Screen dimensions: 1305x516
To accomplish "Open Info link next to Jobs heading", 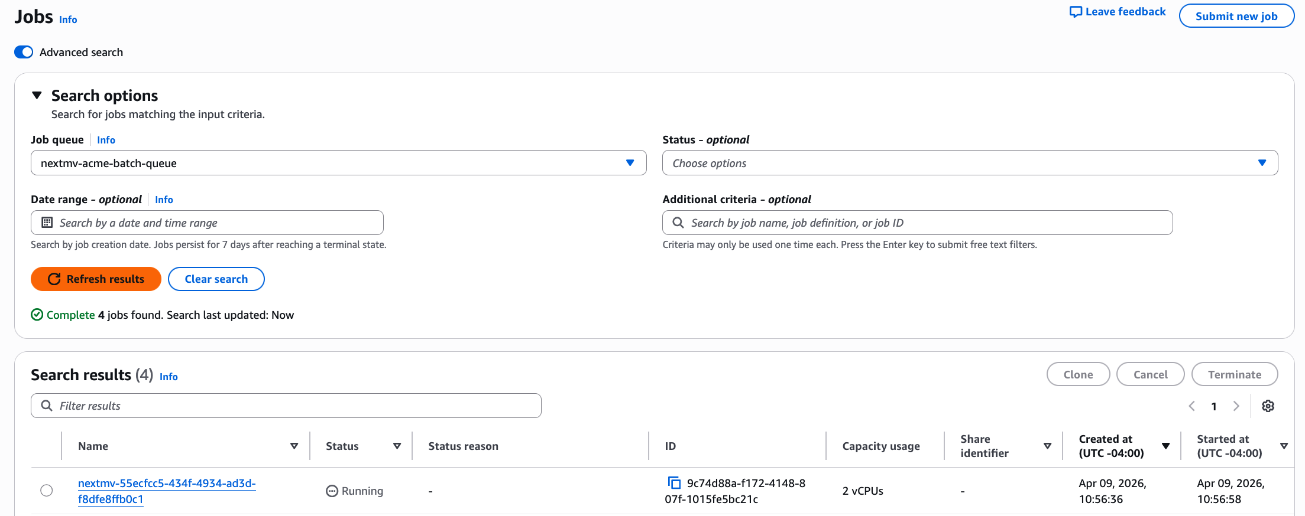I will [x=68, y=19].
